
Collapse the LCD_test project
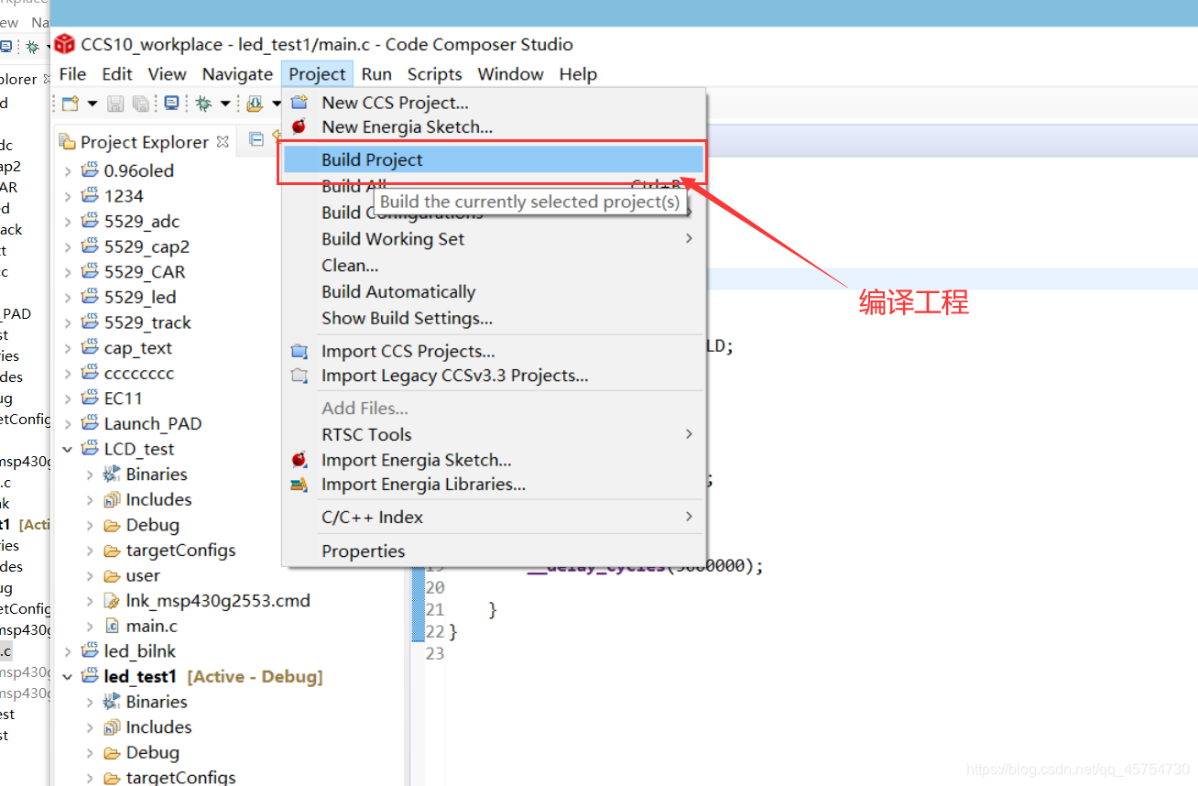click(x=68, y=449)
